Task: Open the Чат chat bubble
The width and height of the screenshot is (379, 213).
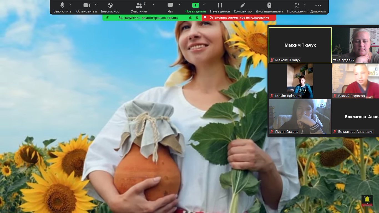Action: (x=170, y=5)
